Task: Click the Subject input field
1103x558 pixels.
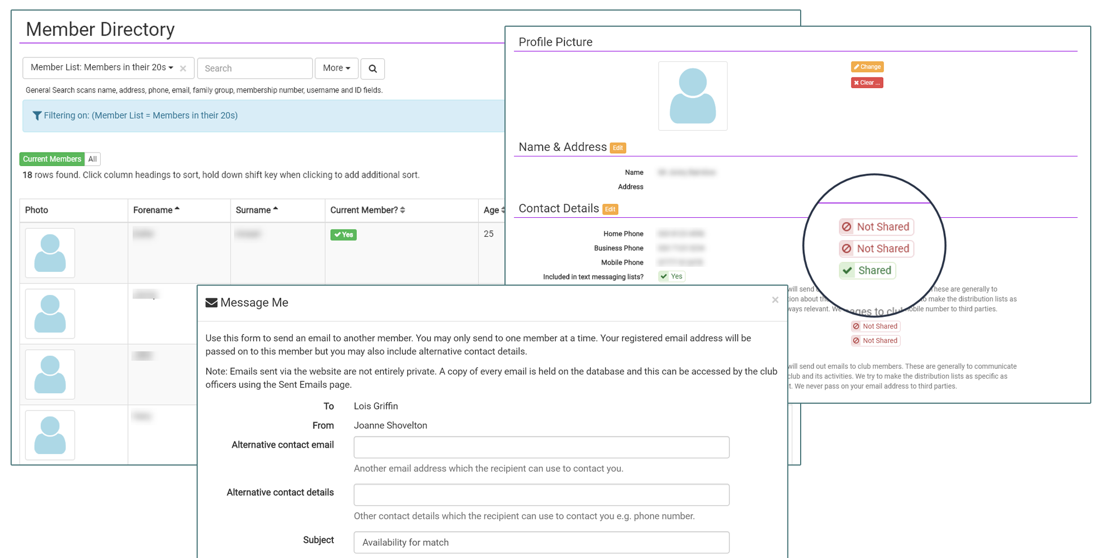Action: point(541,542)
